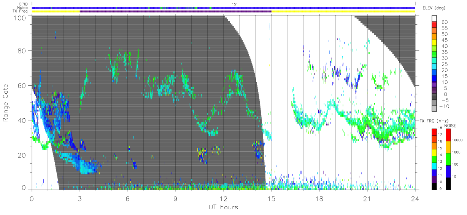Click tick label '100' on Range Gate axis
Viewport: 467px width, 215px height.
[21, 17]
